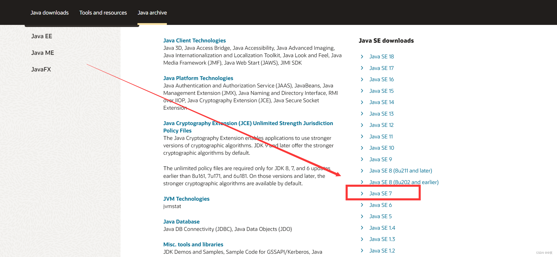Click chevron beside Java SE 6

tap(362, 205)
